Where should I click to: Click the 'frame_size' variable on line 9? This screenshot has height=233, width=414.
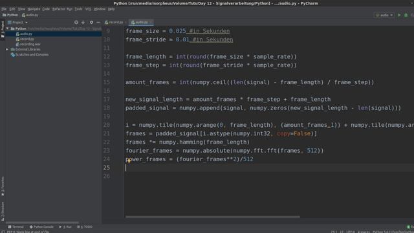(142, 31)
